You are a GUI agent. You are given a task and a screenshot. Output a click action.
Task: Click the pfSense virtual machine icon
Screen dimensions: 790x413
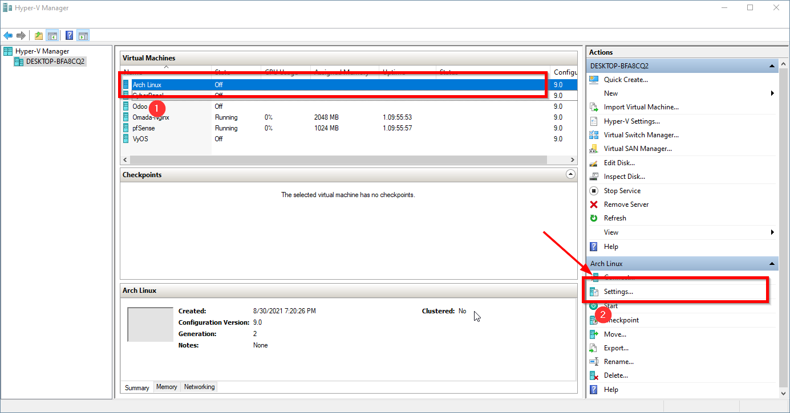coord(126,128)
